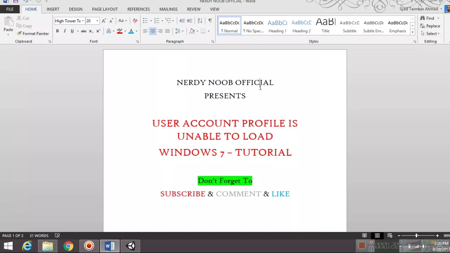450x253 pixels.
Task: Switch to the INSERT tab
Action: click(53, 9)
